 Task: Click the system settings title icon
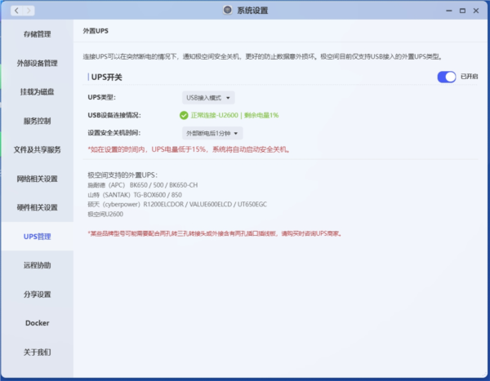pyautogui.click(x=228, y=10)
